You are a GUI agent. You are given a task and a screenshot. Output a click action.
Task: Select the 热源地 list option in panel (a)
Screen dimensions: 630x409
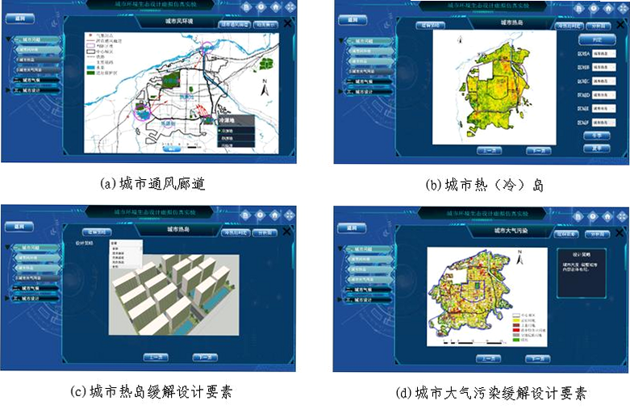tap(236, 138)
